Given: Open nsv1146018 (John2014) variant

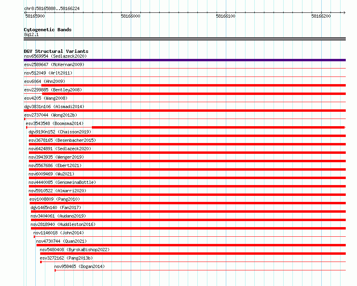Looking at the screenshot, I should click(59, 233).
